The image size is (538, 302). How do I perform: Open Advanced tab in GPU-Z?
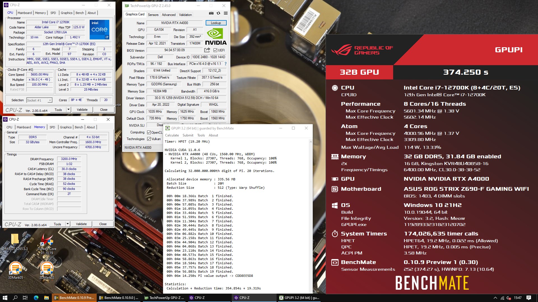tap(169, 15)
